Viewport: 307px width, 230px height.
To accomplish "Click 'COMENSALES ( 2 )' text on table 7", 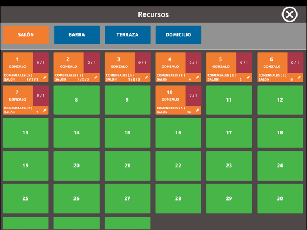I will click(18, 108).
